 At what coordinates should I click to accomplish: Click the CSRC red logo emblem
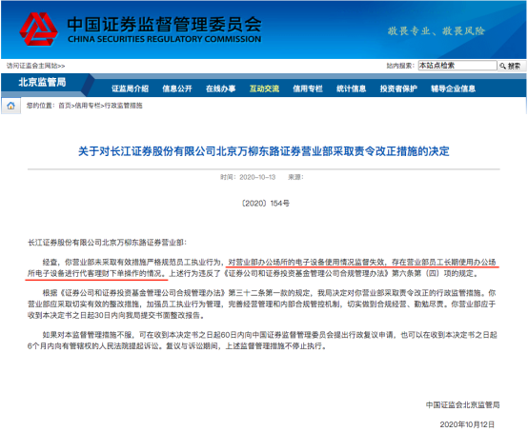point(38,29)
